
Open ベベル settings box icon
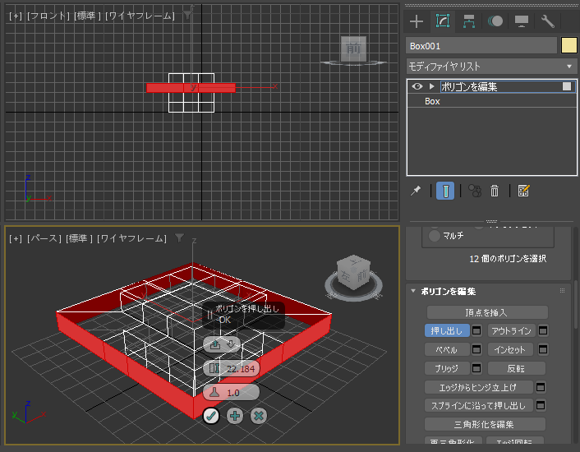[476, 349]
